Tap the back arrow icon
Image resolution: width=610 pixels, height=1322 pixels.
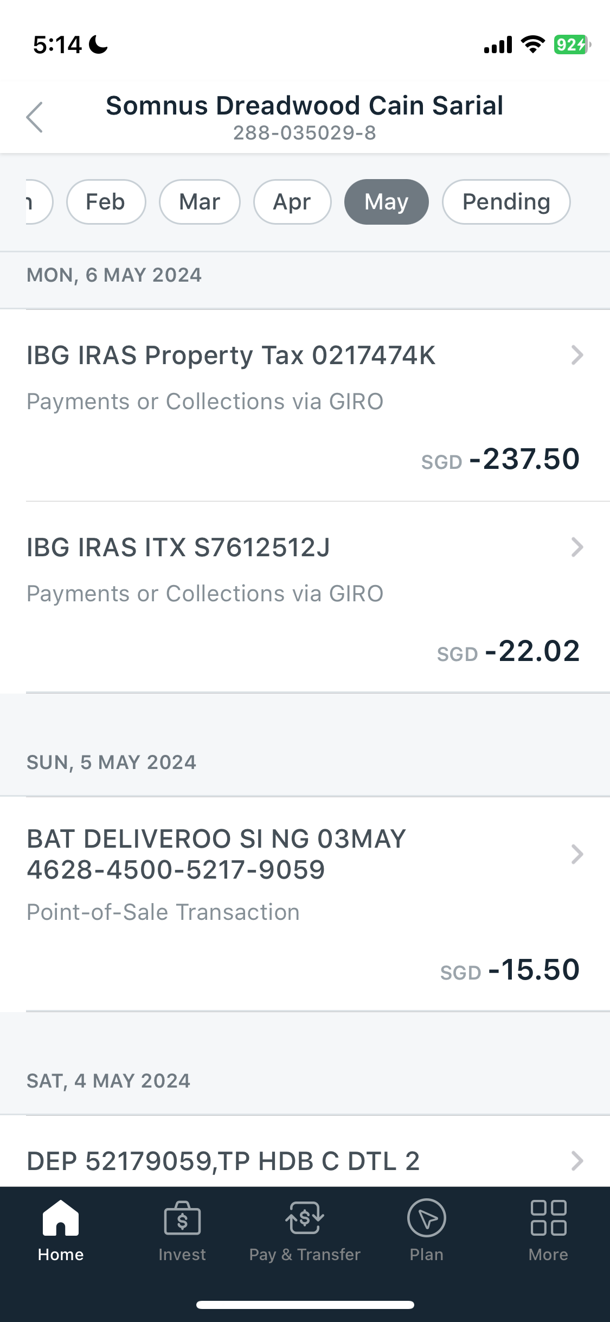[35, 117]
